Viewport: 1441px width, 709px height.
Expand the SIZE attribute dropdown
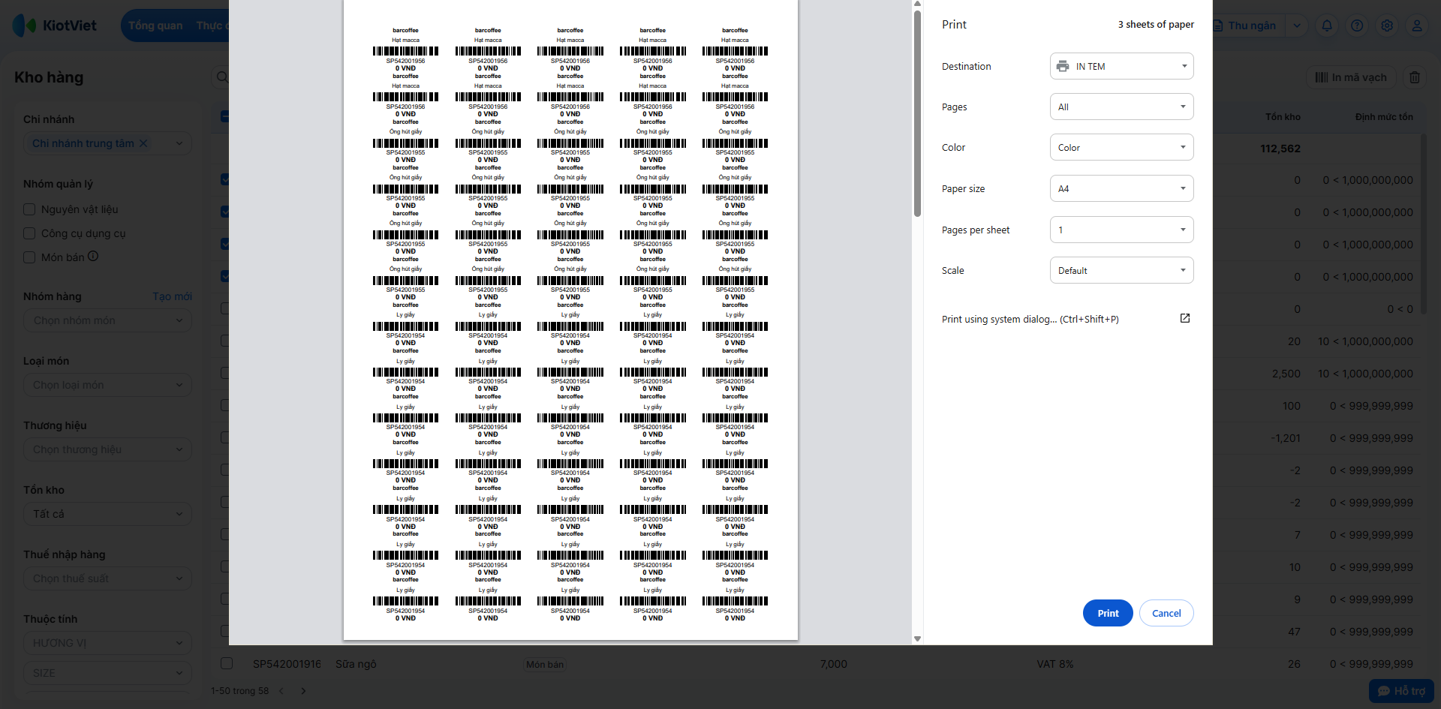click(x=107, y=673)
